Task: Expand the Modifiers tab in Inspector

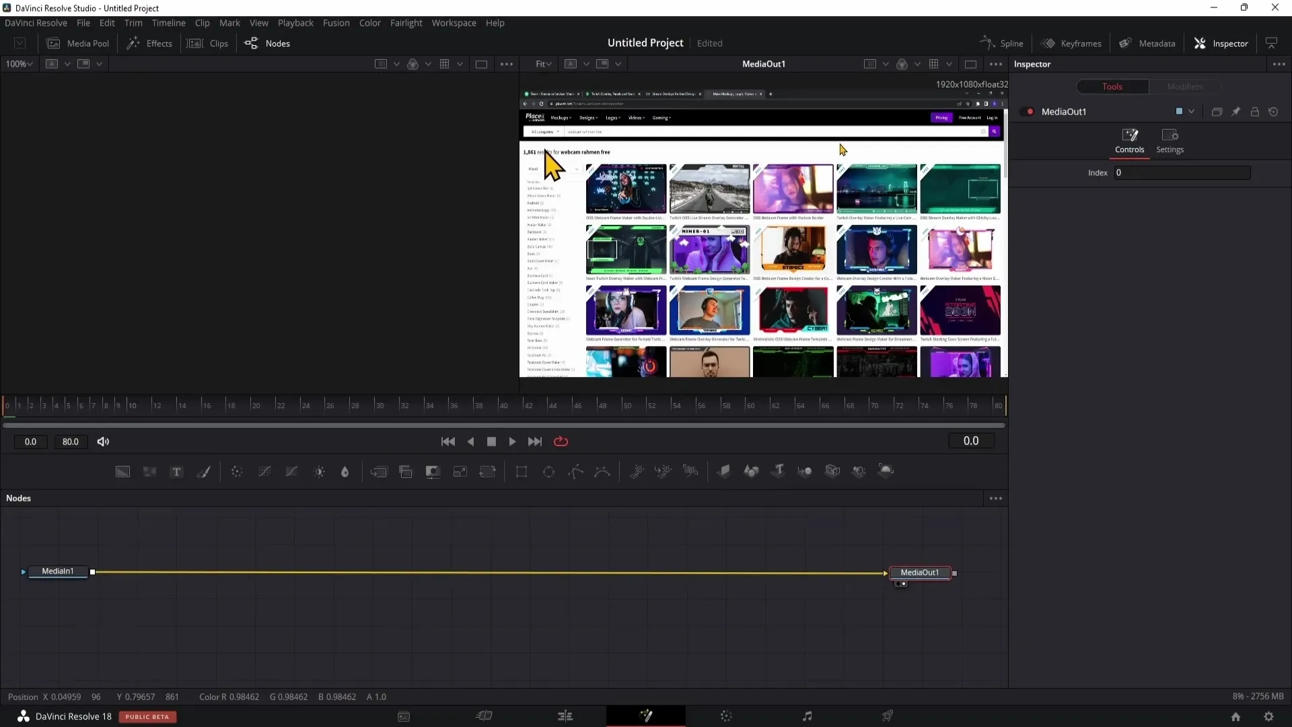Action: point(1184,85)
